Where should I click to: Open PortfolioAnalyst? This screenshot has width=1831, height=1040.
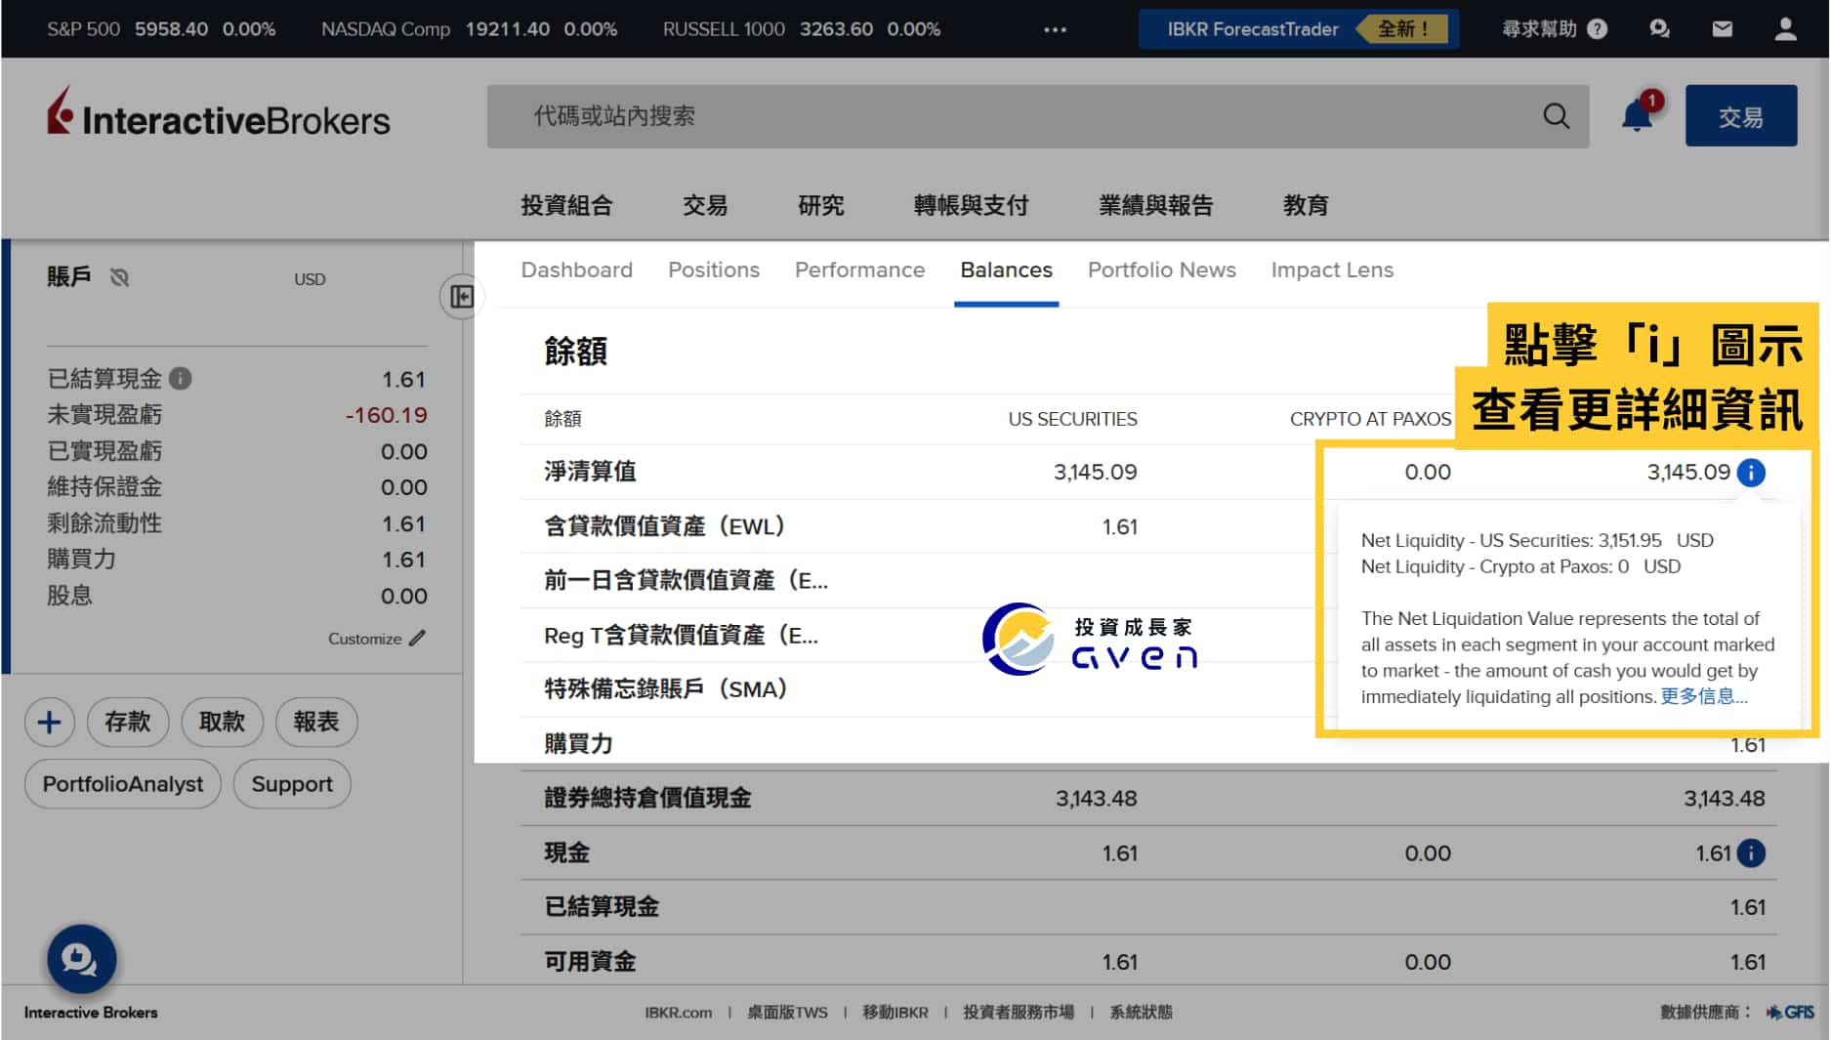tap(123, 784)
